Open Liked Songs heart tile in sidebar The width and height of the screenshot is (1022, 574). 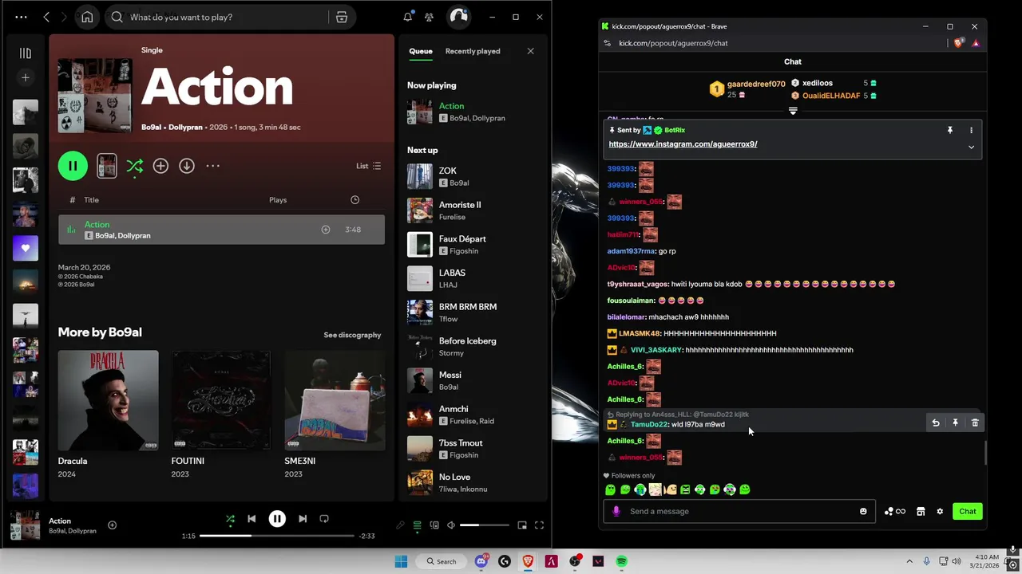pyautogui.click(x=26, y=248)
